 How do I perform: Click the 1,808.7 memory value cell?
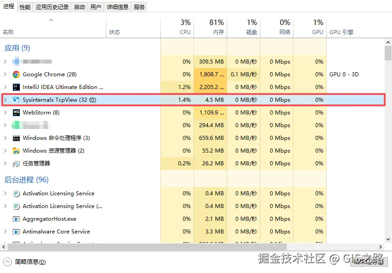tap(210, 74)
